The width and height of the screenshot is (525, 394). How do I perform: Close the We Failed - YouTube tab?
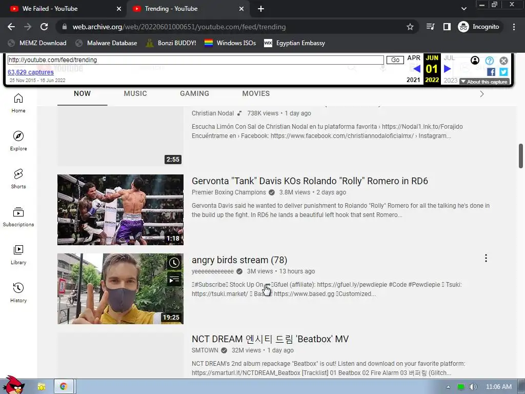coord(119,9)
